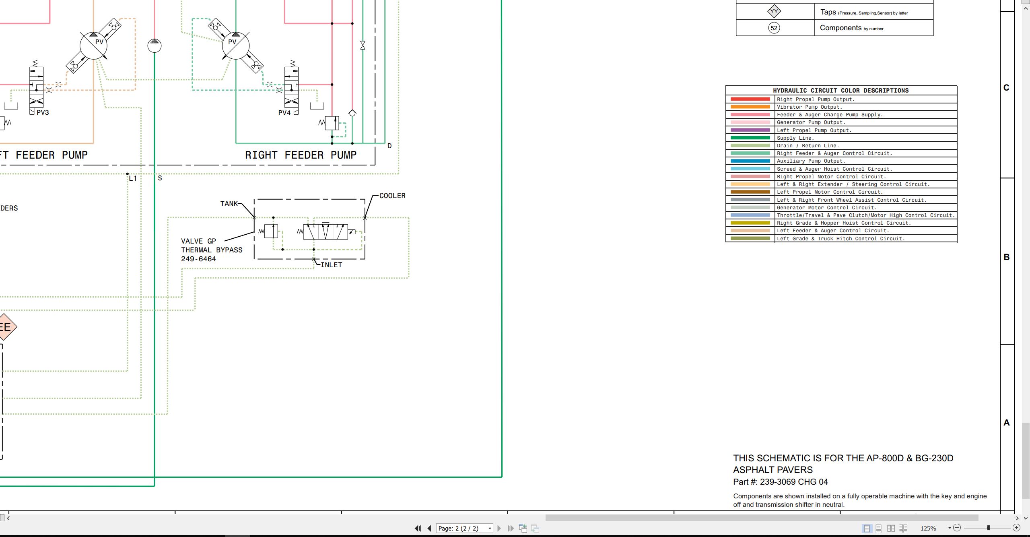Click the left feeder pump PV symbol
The height and width of the screenshot is (537, 1030).
tap(93, 45)
